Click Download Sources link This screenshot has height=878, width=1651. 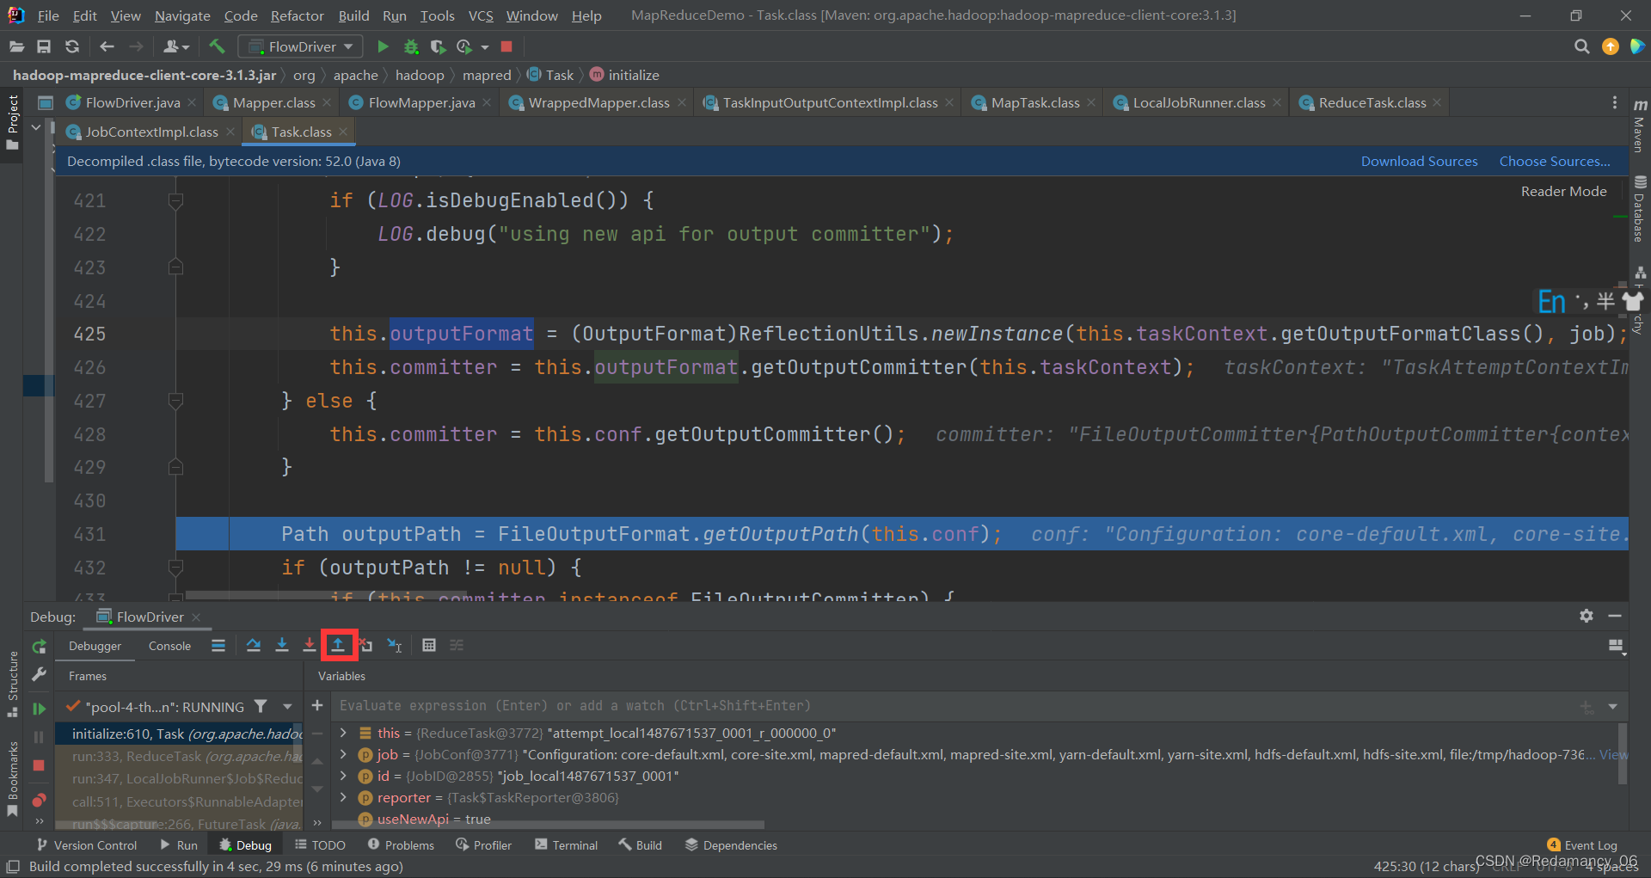coord(1419,161)
